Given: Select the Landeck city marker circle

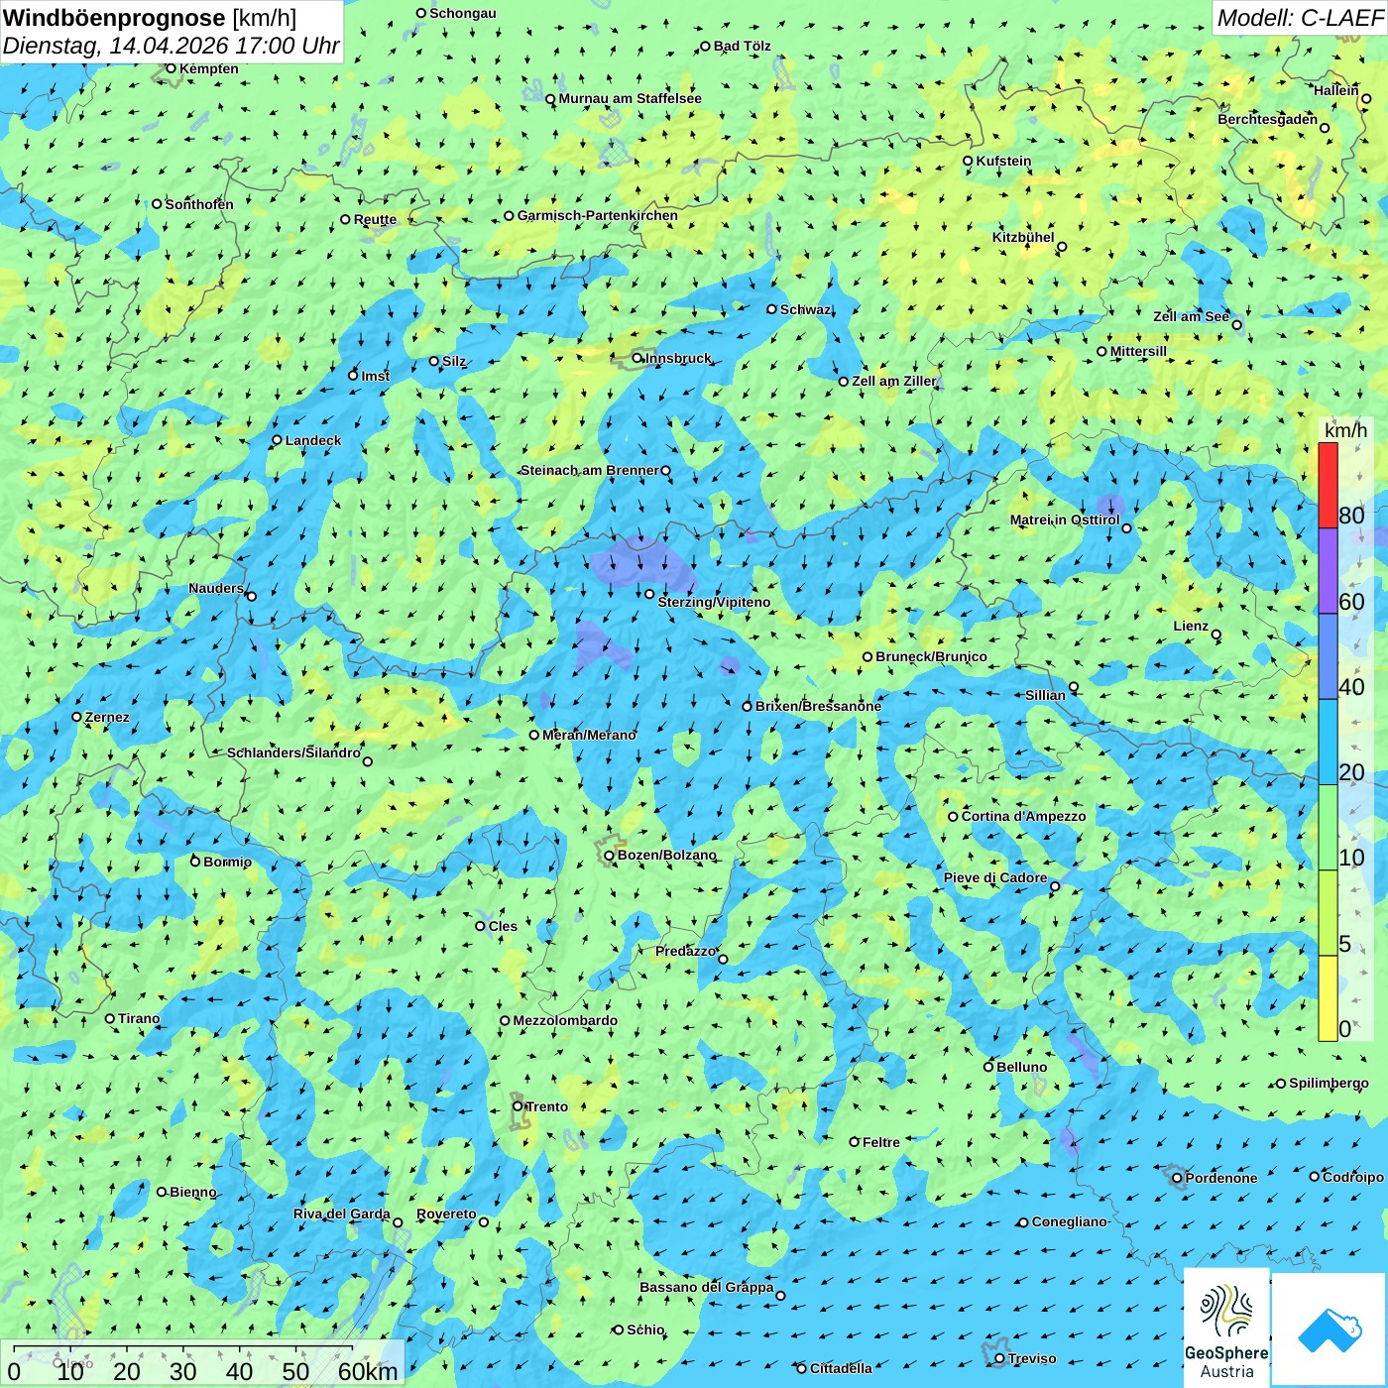Looking at the screenshot, I should click(x=278, y=440).
